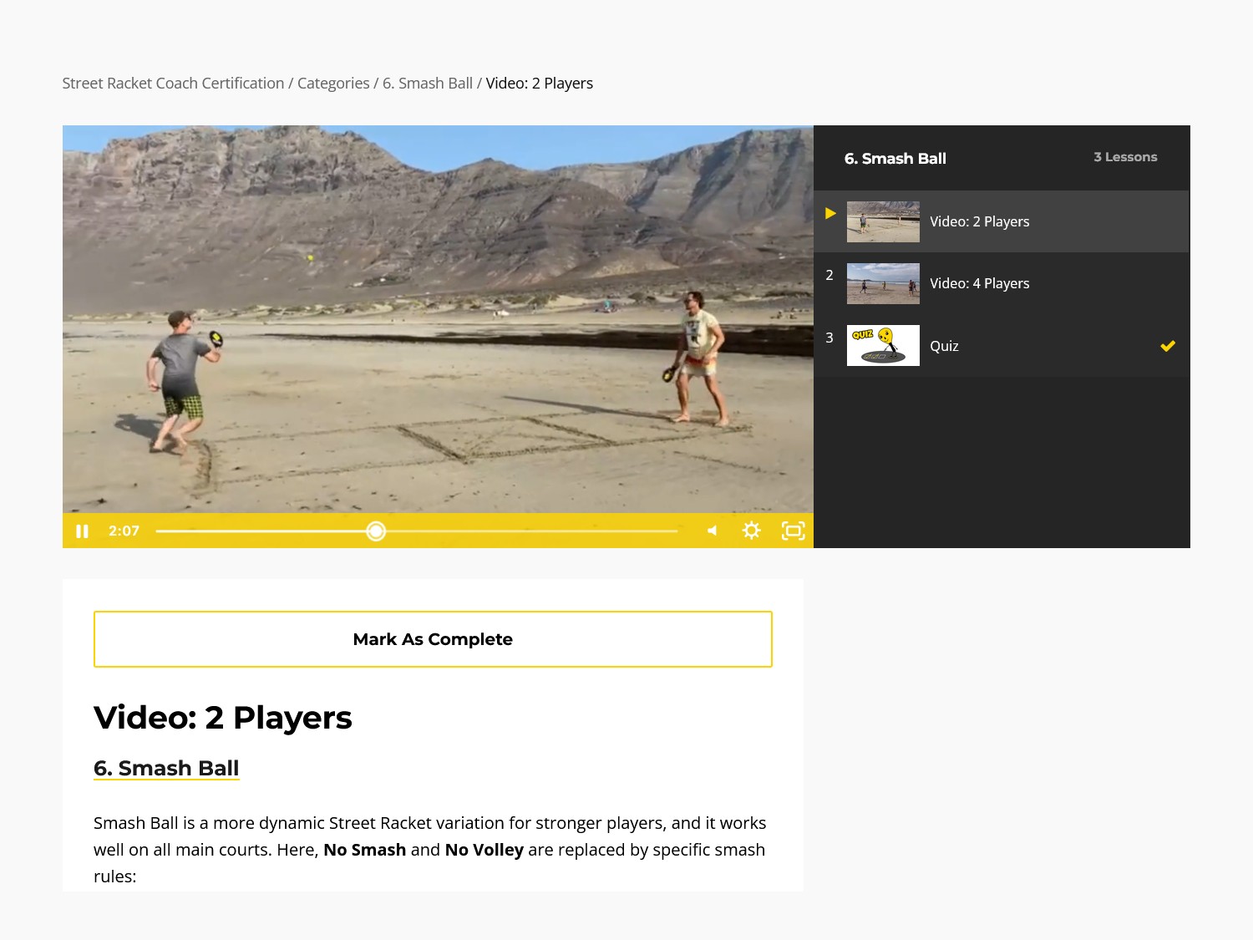Open Street Racket Coach Certification breadcrumb
Viewport: 1253px width, 940px height.
173,84
